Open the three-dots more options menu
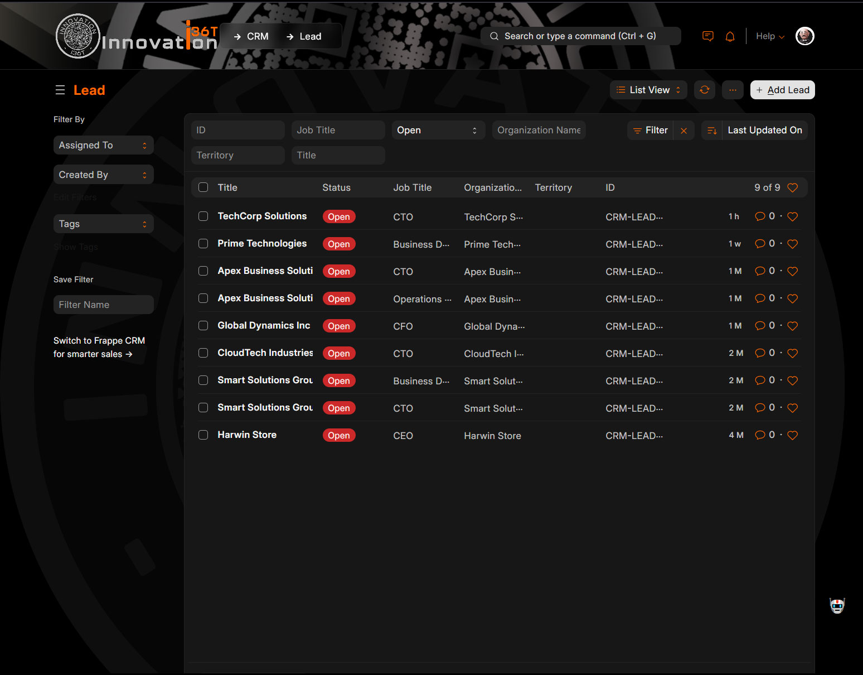 (x=733, y=90)
